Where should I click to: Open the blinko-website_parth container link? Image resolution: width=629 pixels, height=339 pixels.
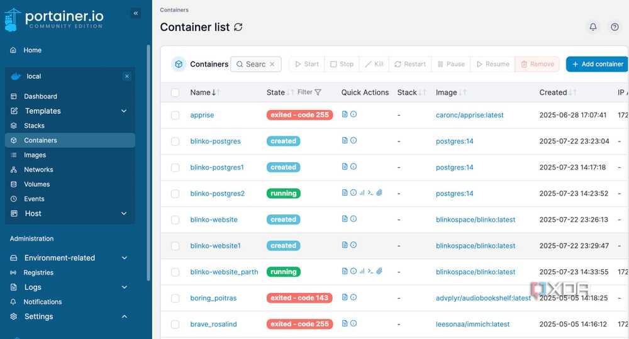coord(224,272)
